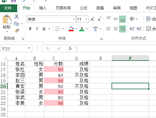The image size is (156, 118).
Task: Open paste special copy dropdown arrow
Action: click(22, 24)
